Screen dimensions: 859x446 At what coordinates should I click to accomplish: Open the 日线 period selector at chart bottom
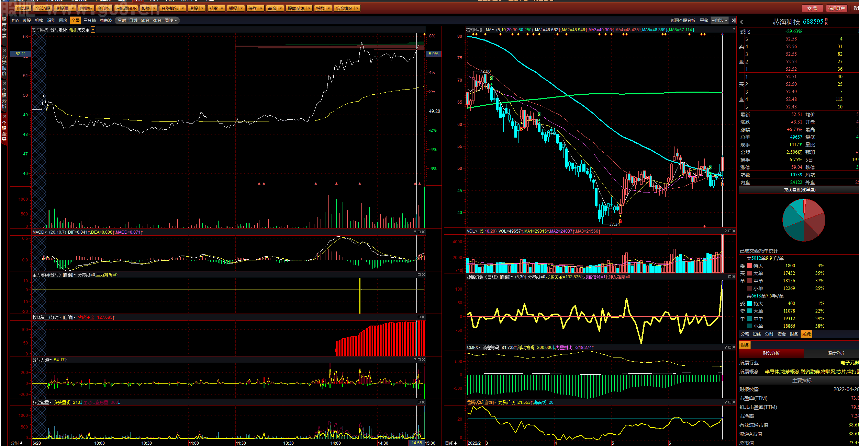coord(451,443)
